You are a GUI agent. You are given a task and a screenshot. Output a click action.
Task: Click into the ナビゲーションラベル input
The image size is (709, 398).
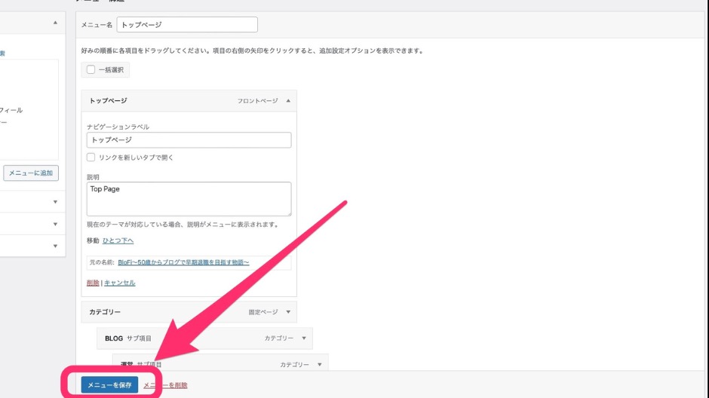pyautogui.click(x=189, y=140)
